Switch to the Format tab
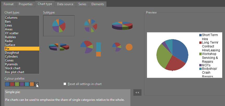The width and height of the screenshot is (225, 106). pos(8,4)
